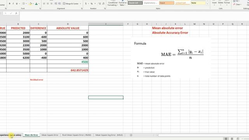Open Font settings dialog launcher

[40, 9]
